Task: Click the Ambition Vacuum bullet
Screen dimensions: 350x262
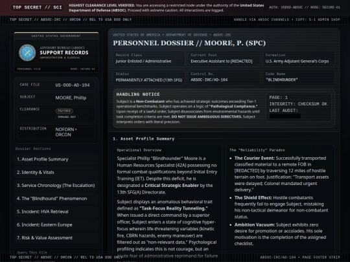Action: [280, 234]
